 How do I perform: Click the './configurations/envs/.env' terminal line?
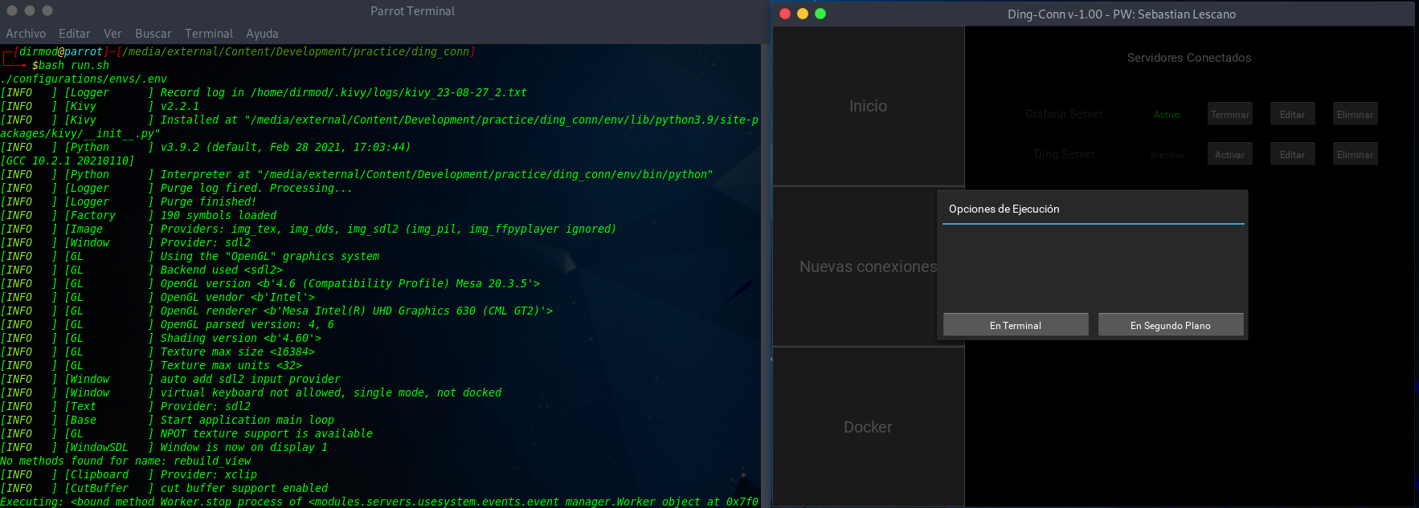tap(84, 79)
